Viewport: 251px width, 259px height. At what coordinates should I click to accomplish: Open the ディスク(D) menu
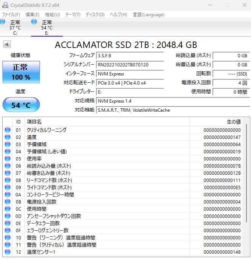tap(95, 15)
